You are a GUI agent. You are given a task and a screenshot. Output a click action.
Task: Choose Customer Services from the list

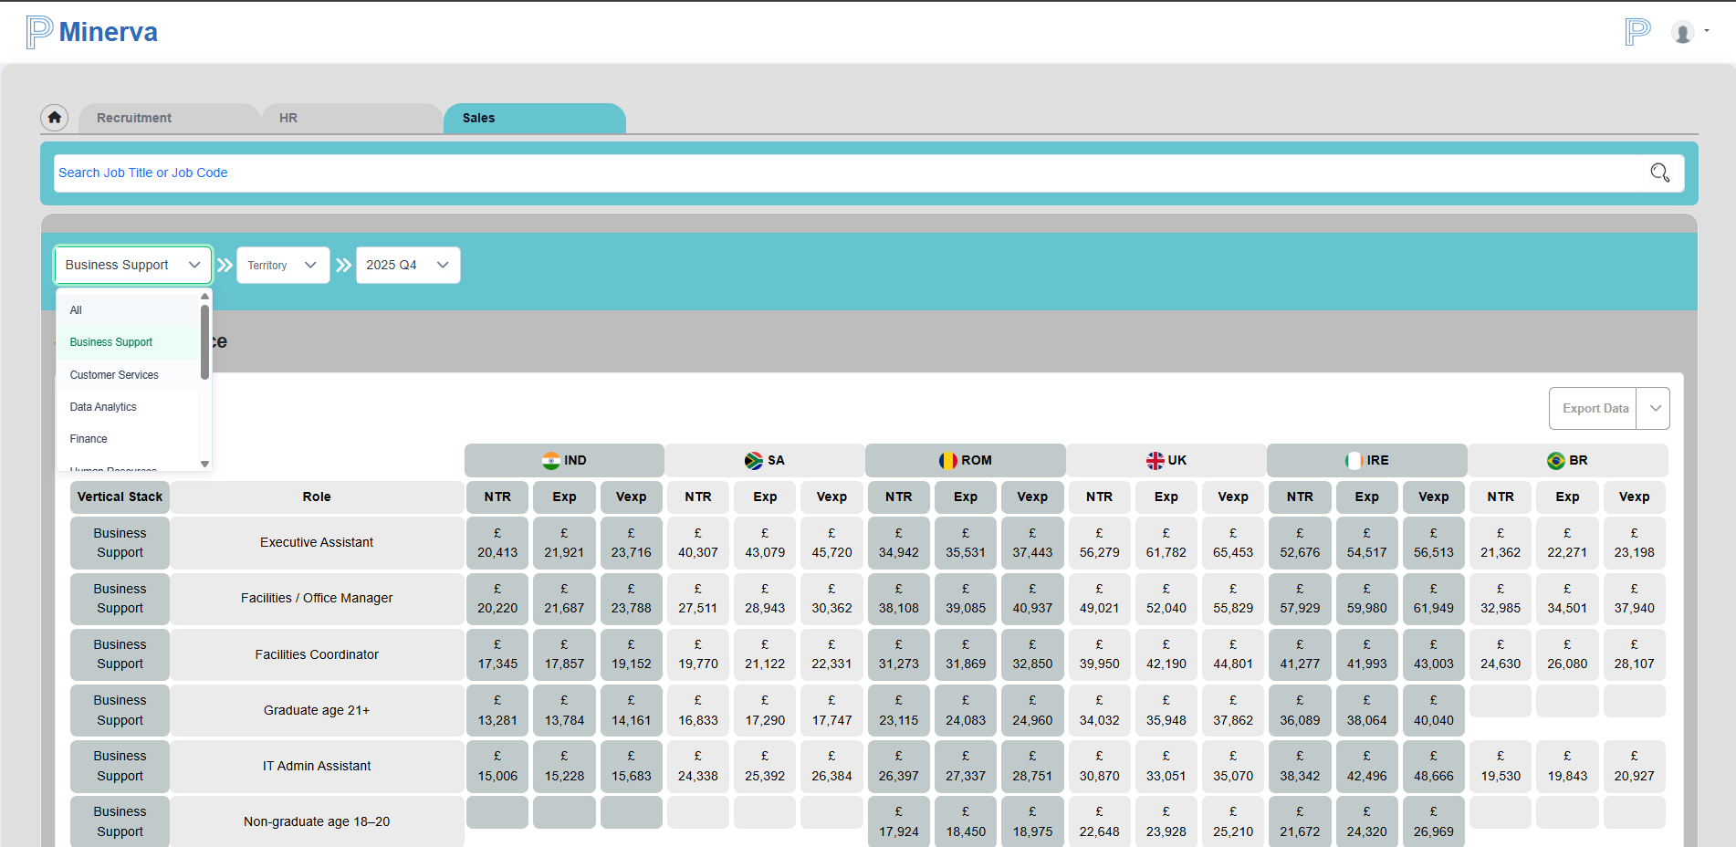(x=128, y=375)
